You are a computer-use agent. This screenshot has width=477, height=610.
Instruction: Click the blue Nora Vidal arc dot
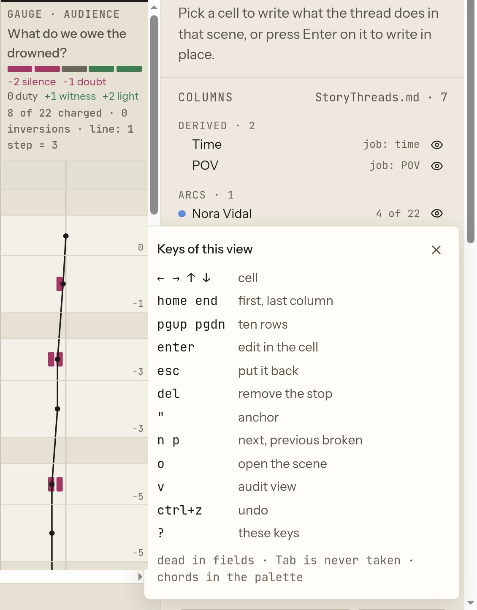pos(182,214)
